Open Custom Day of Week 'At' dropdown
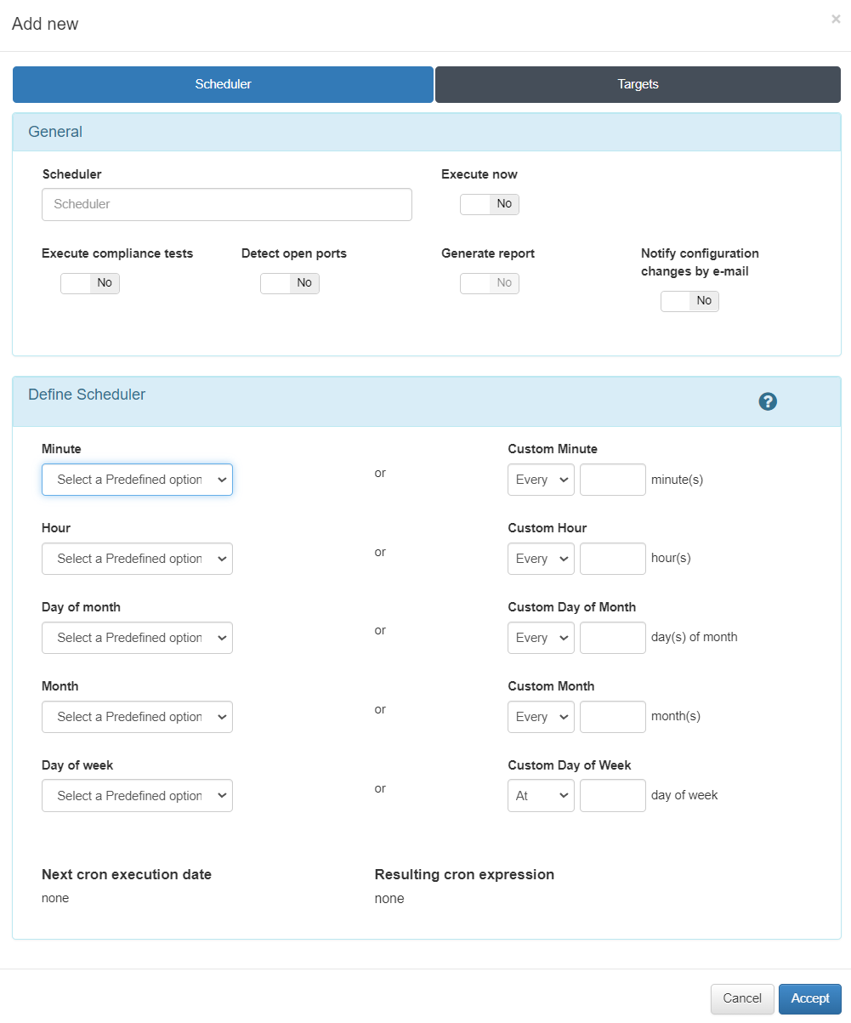 click(541, 796)
